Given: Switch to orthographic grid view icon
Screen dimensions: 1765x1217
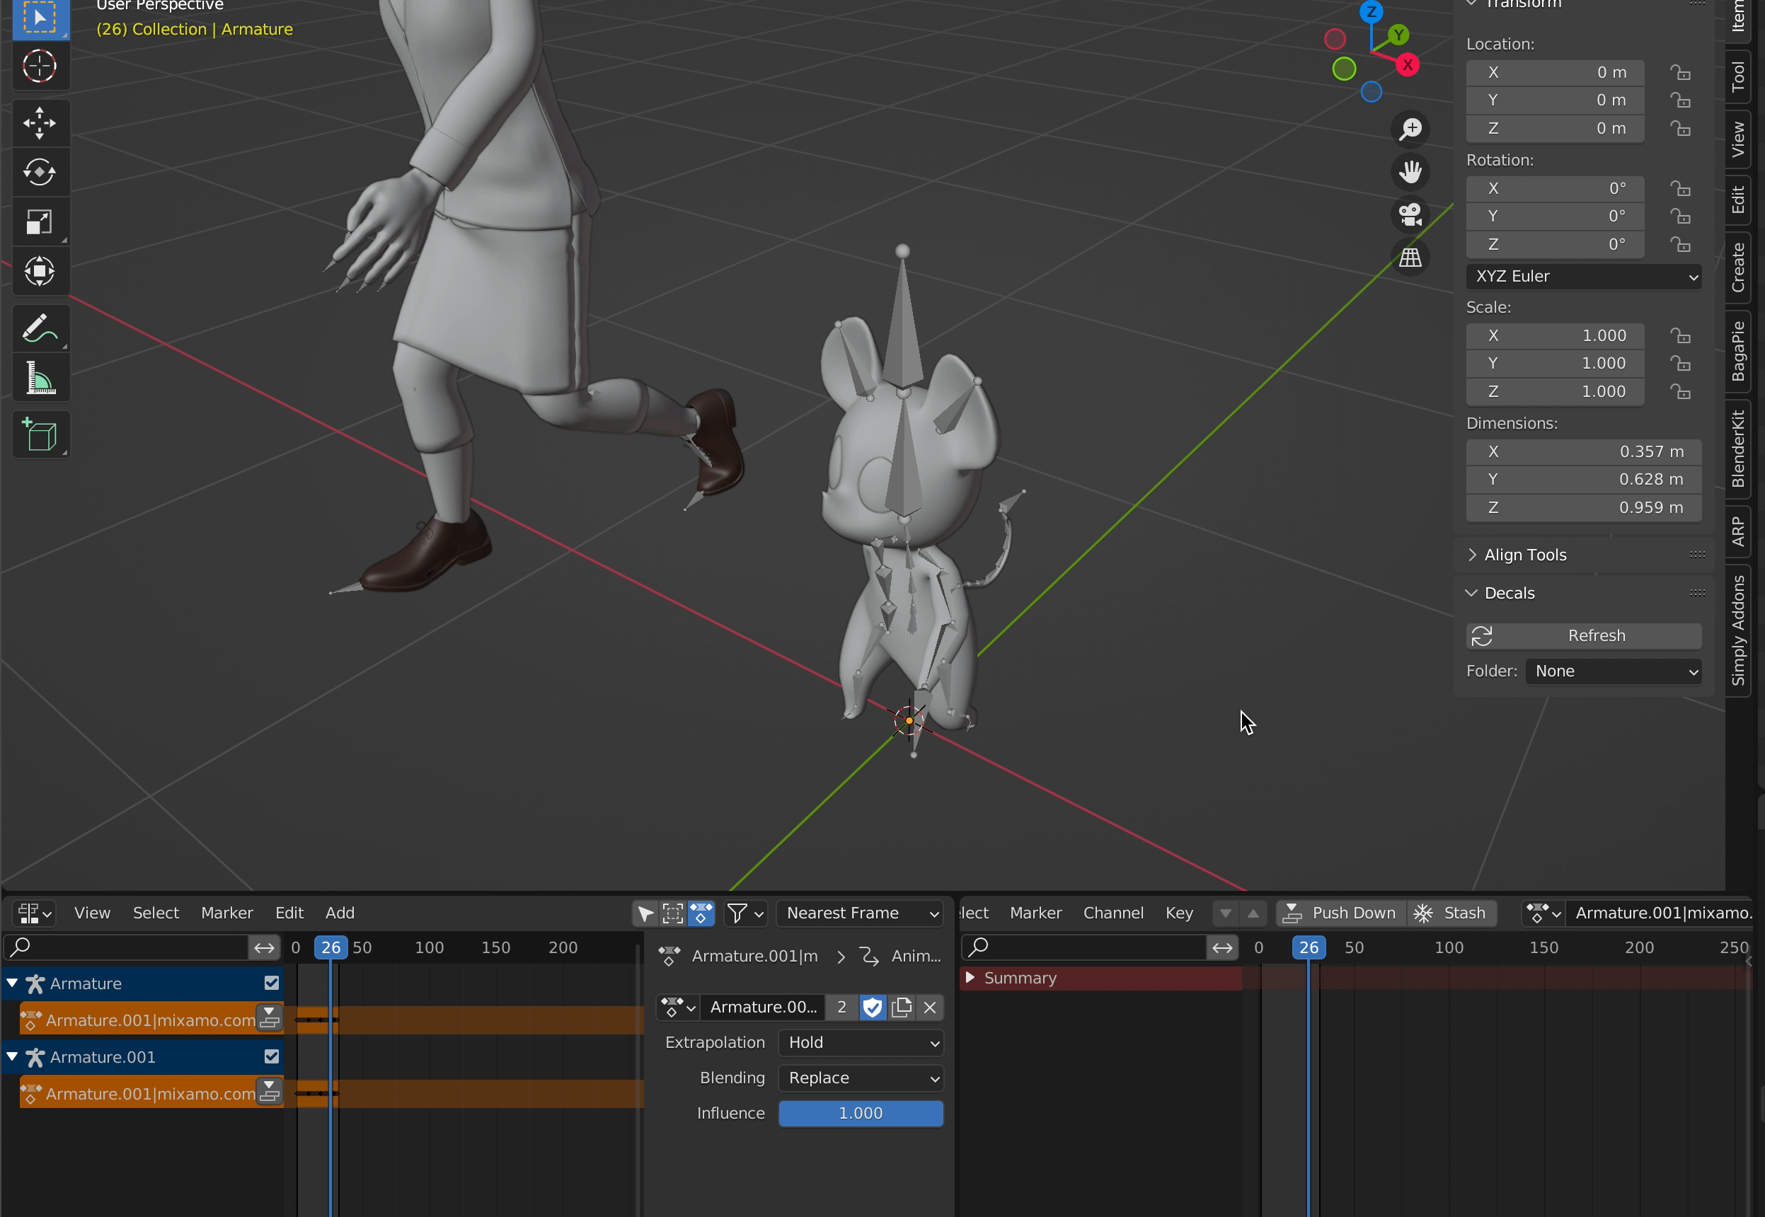Looking at the screenshot, I should click(x=1410, y=258).
